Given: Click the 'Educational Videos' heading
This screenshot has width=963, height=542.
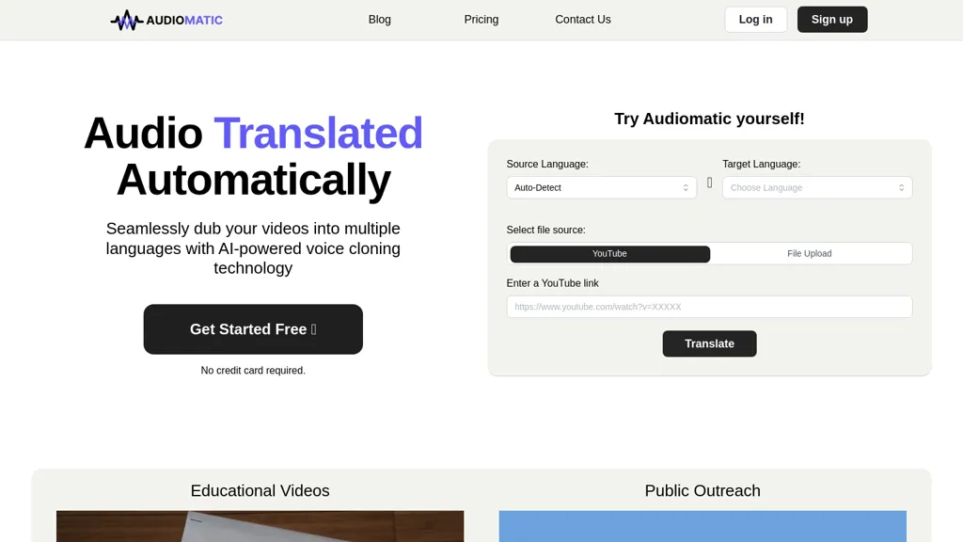Looking at the screenshot, I should [x=260, y=490].
